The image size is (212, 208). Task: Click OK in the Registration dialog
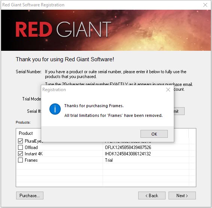(154, 134)
